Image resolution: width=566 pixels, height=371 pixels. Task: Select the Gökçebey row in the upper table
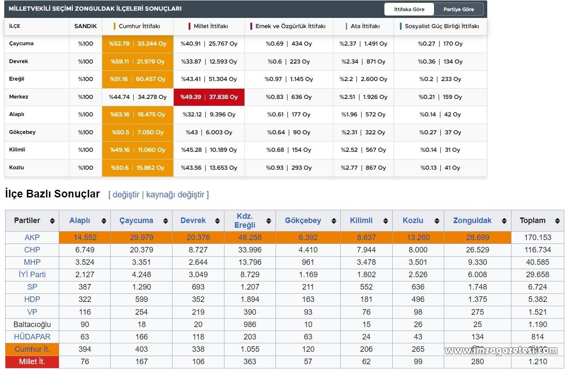(x=245, y=132)
